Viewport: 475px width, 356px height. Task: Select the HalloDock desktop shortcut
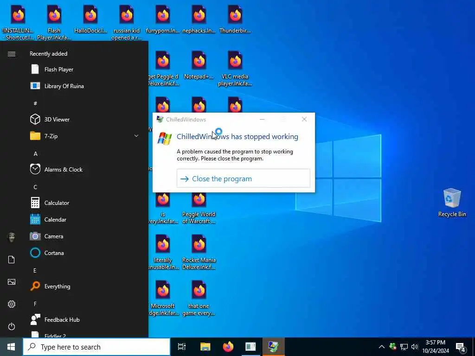click(90, 19)
